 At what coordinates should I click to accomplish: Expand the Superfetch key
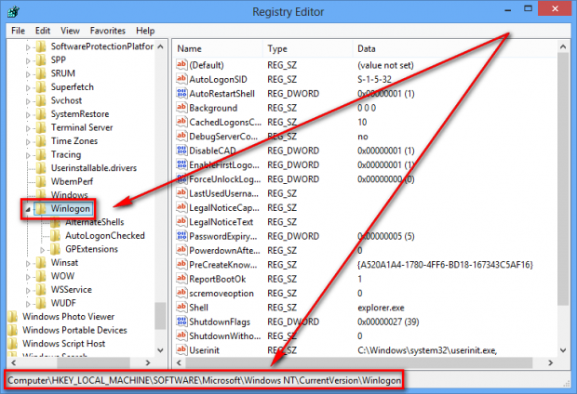click(28, 87)
